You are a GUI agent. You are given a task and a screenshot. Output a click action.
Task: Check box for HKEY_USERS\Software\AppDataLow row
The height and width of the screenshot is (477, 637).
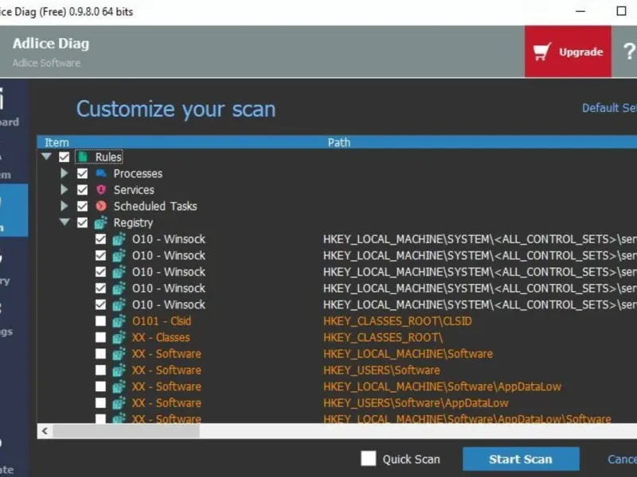point(100,403)
